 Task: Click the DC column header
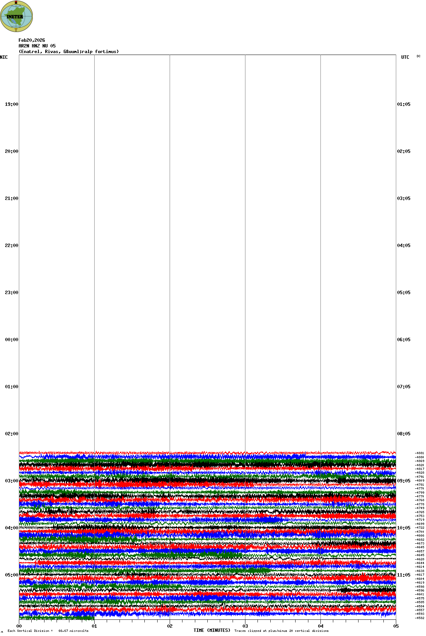418,56
